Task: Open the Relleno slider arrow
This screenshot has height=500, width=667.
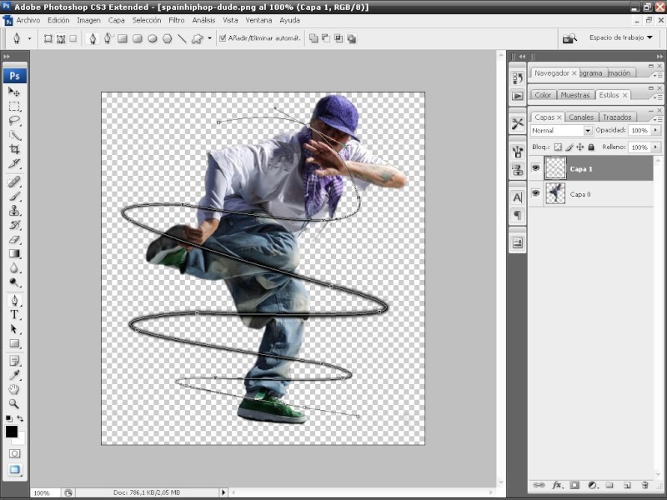Action: coord(656,147)
